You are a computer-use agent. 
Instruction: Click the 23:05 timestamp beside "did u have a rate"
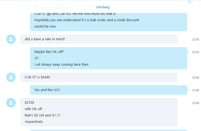[x=195, y=39]
